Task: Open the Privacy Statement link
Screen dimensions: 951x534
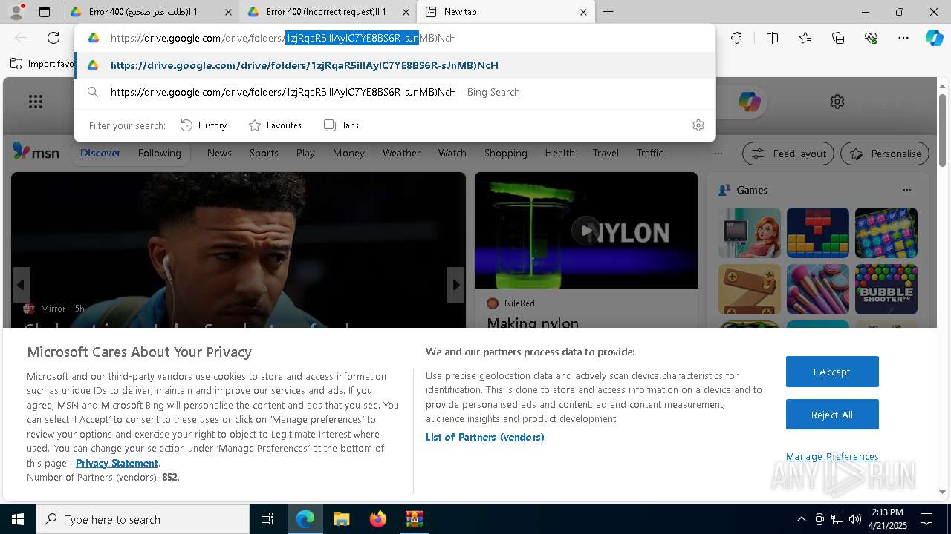Action: (117, 463)
